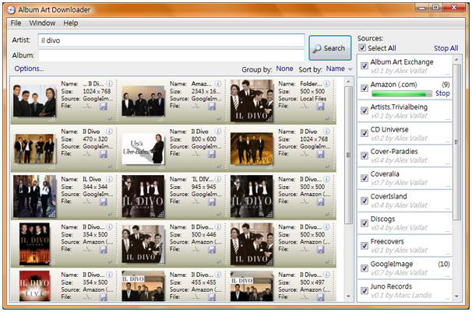472x312 pixels.
Task: Click the corner arrow icon on 470 x 320 result
Action: click(110, 167)
